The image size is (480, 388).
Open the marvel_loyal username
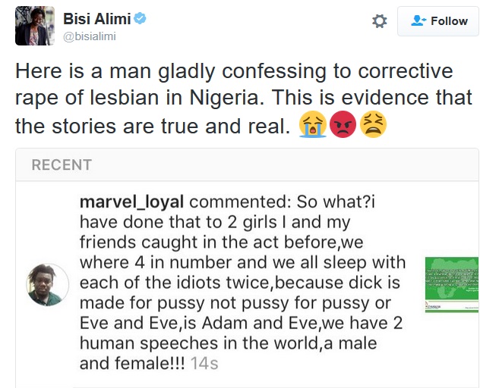coord(132,202)
